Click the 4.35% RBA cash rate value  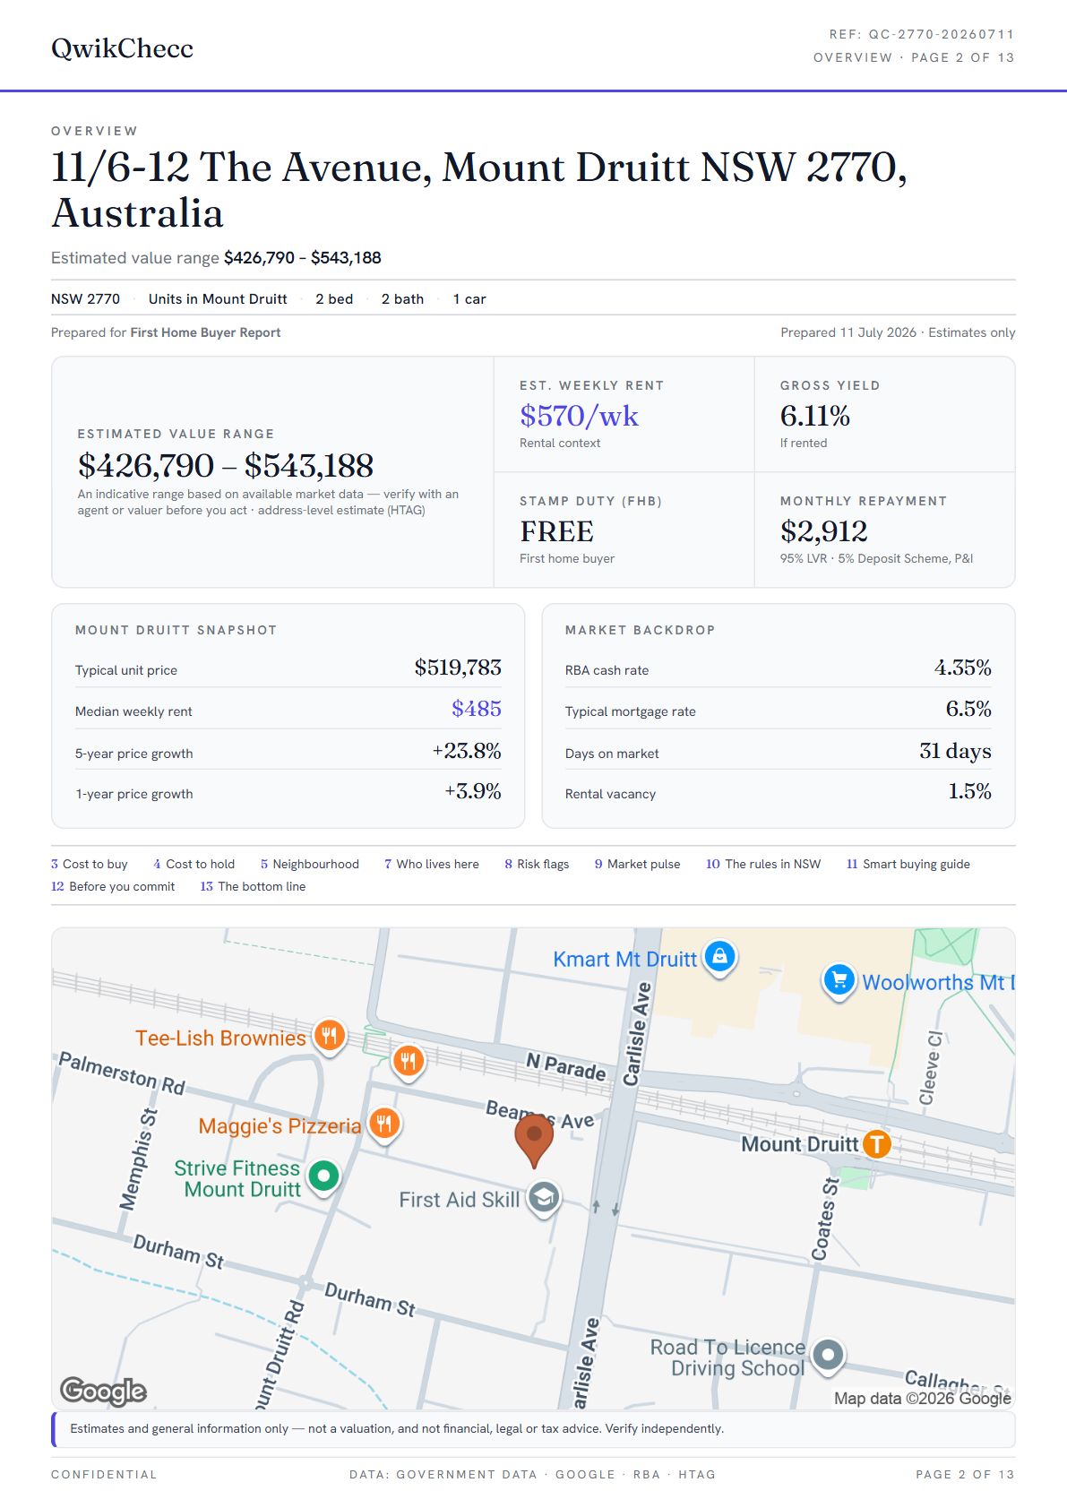coord(963,668)
